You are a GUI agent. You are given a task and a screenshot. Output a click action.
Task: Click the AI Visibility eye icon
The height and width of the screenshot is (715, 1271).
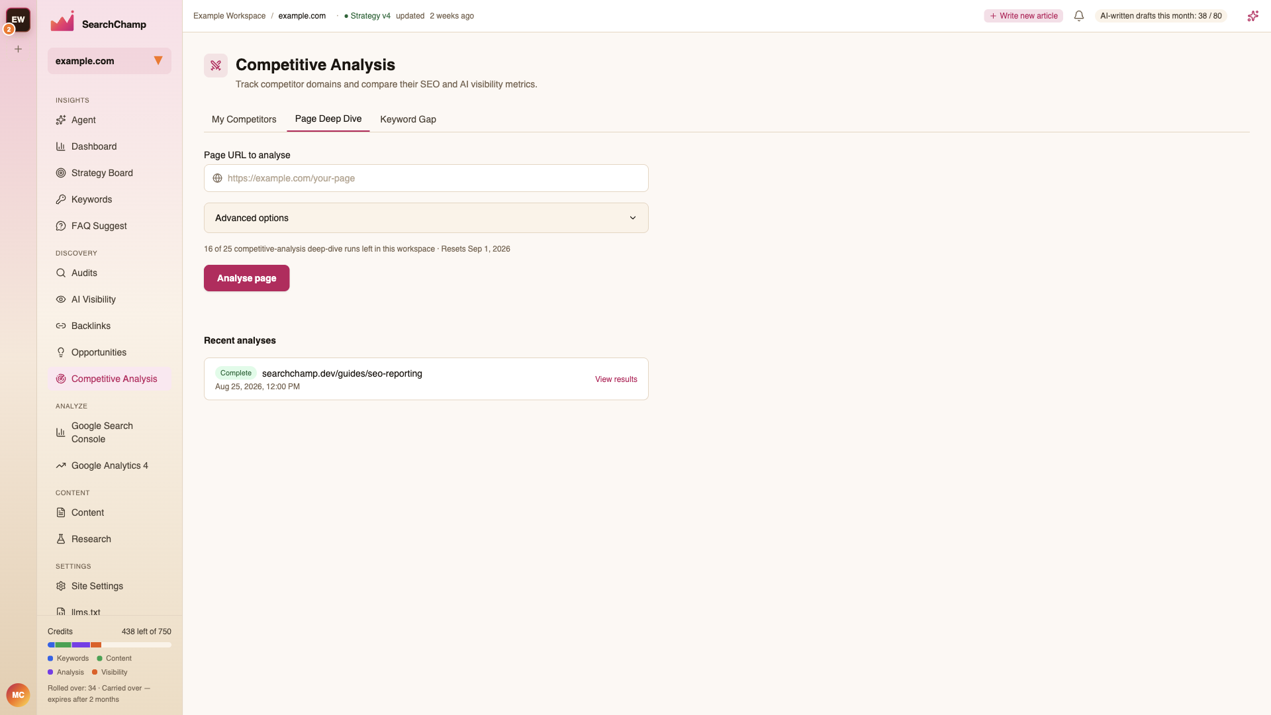coord(61,299)
